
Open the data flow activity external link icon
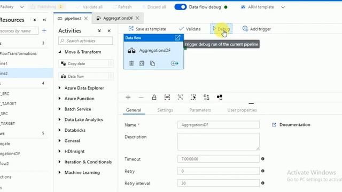[177, 38]
